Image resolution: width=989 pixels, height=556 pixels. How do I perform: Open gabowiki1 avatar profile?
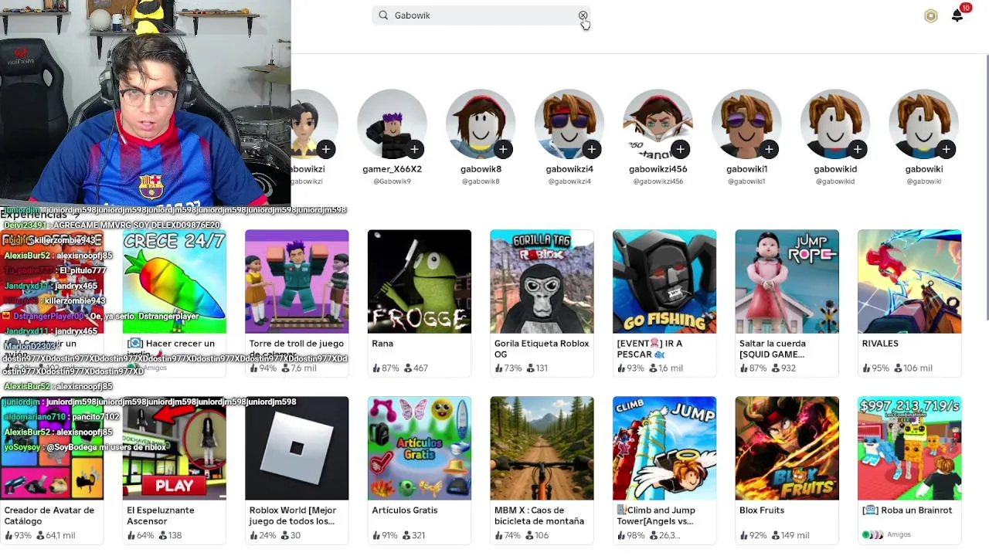746,124
